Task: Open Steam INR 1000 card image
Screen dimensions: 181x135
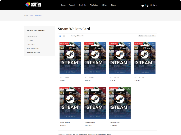Action: coord(95,103)
